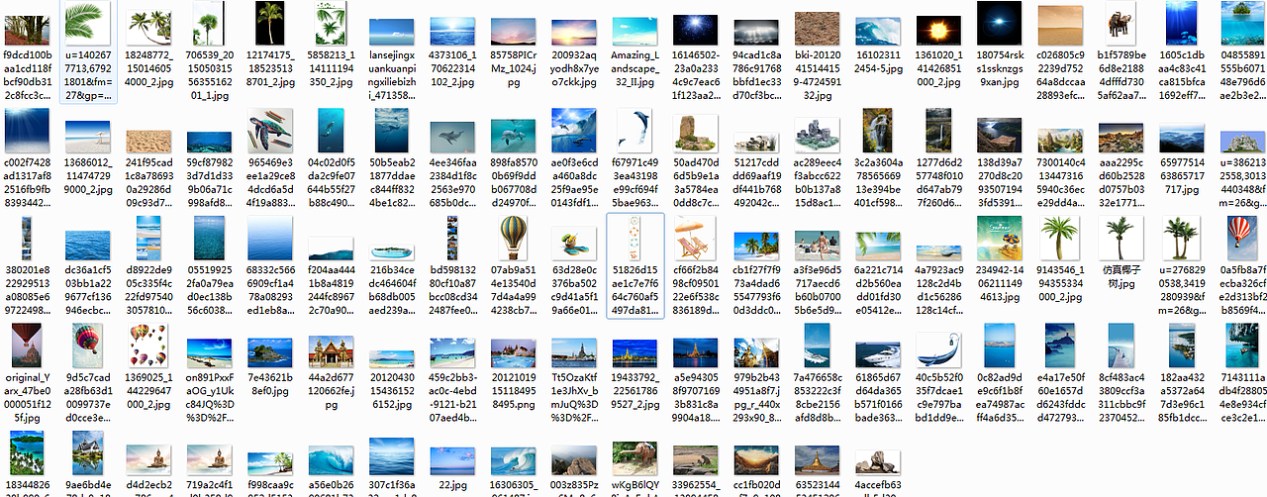Select black-background palm 12174175_185235138701_2.jpg thumbnail
Image resolution: width=1267 pixels, height=497 pixels.
point(270,22)
